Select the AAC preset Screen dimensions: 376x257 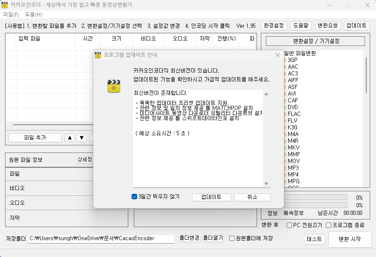click(x=293, y=67)
